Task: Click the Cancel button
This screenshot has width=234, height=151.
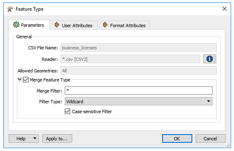Action: tap(210, 139)
